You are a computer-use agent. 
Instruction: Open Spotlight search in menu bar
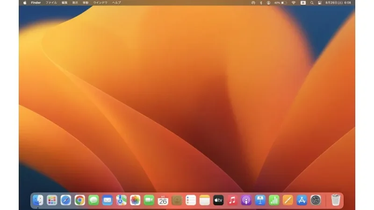pyautogui.click(x=312, y=2)
